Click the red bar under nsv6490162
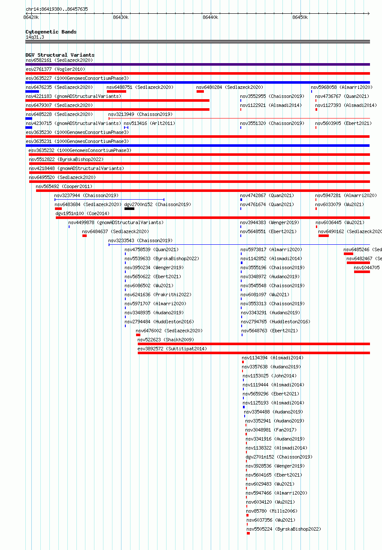The image size is (382, 550). (x=324, y=236)
